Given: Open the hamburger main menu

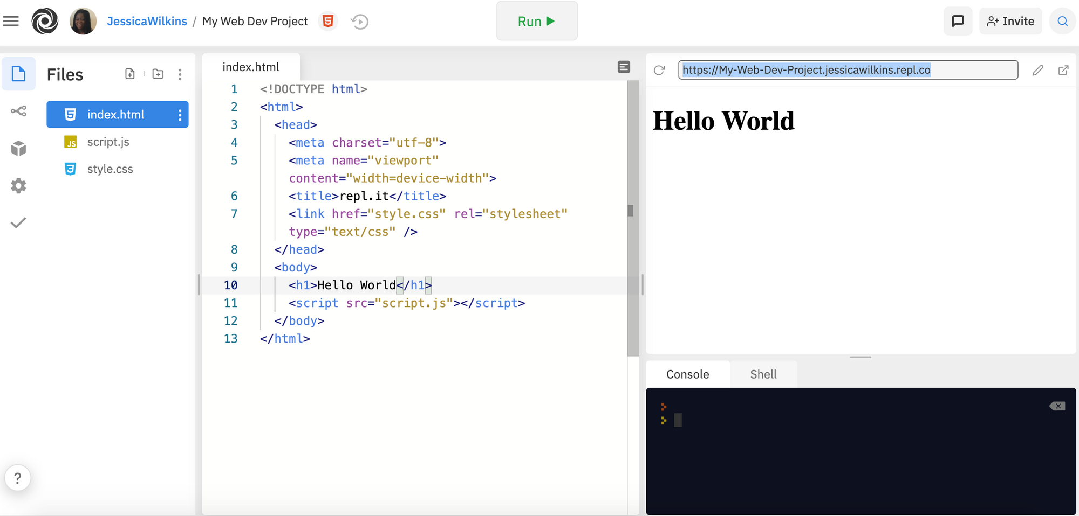Looking at the screenshot, I should (11, 21).
